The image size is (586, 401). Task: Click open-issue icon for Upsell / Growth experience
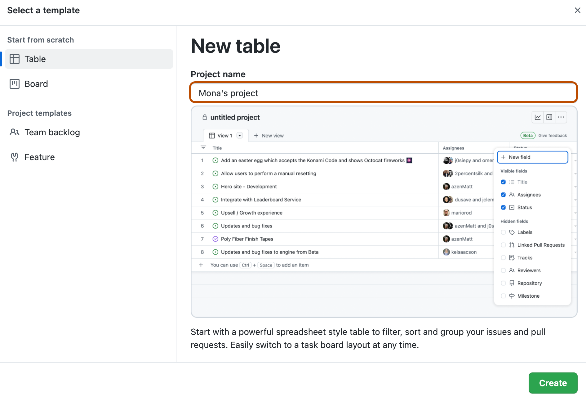(215, 213)
